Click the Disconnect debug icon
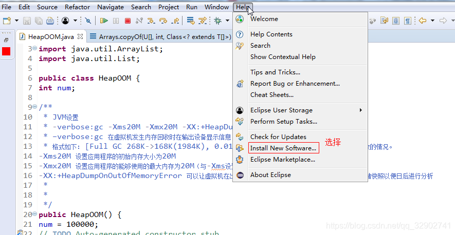Viewport: 455px width, 235px height. pyautogui.click(x=139, y=21)
